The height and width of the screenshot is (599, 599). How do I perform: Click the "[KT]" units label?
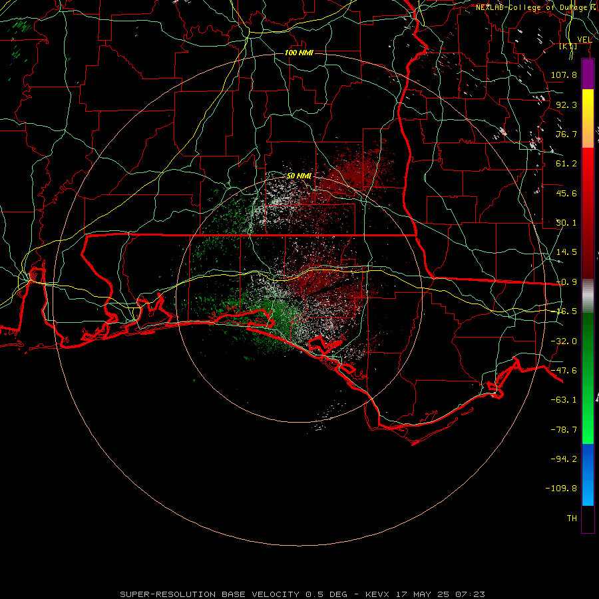point(568,46)
